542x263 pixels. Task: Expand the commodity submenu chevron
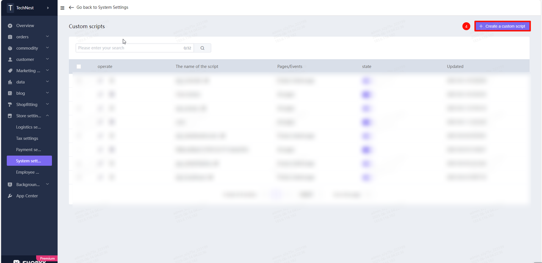point(47,48)
